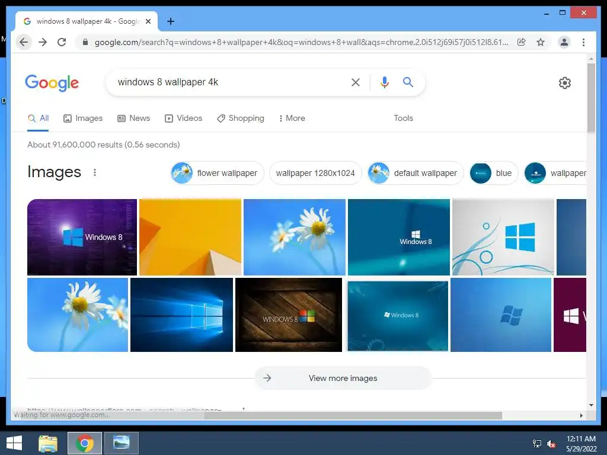Open top-row dark teal 'Windows 8' thumbnail
Image resolution: width=607 pixels, height=455 pixels.
tap(399, 237)
